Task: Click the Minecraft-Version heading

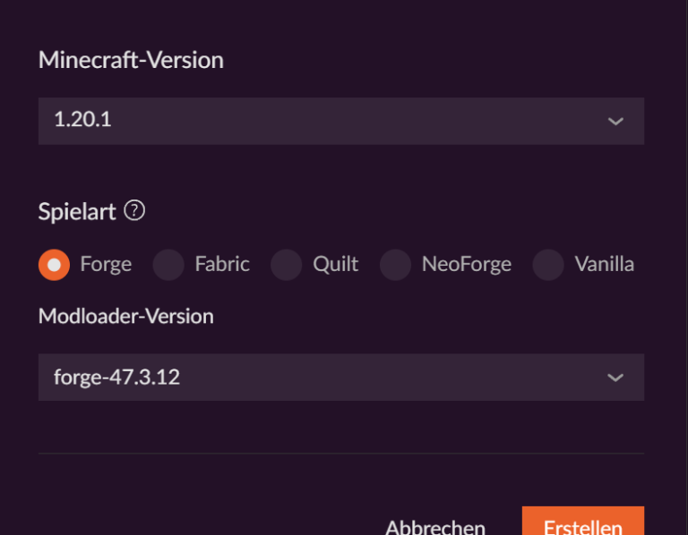Action: (131, 60)
